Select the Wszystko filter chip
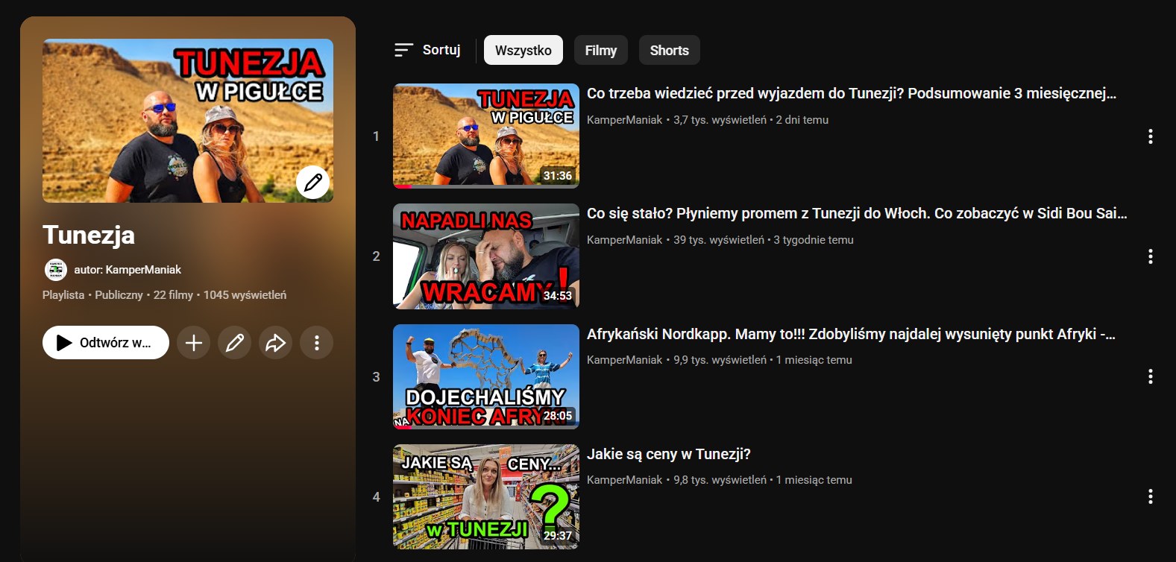1176x562 pixels. (523, 50)
